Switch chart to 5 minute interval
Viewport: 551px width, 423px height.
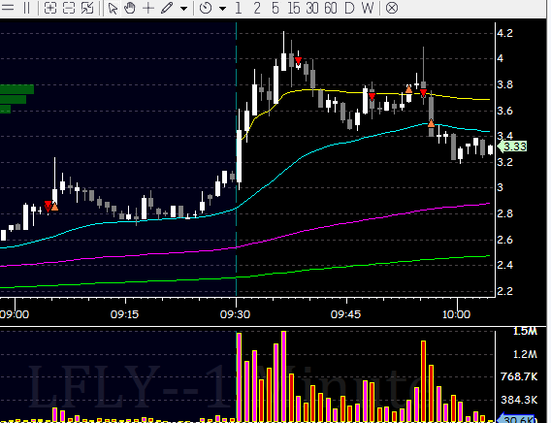pos(275,8)
